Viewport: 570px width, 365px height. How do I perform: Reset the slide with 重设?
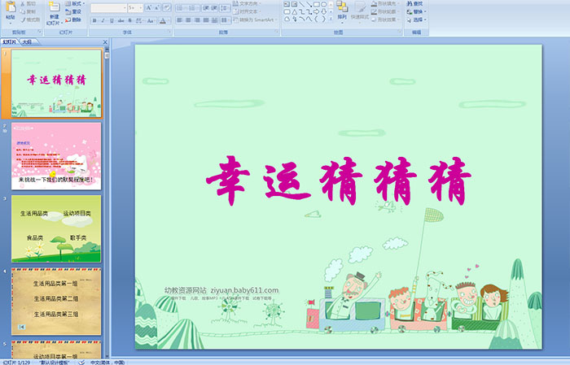point(73,11)
